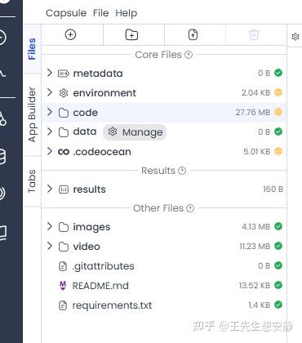Click yellow status dot on code row
The height and width of the screenshot is (343, 302).
point(278,112)
